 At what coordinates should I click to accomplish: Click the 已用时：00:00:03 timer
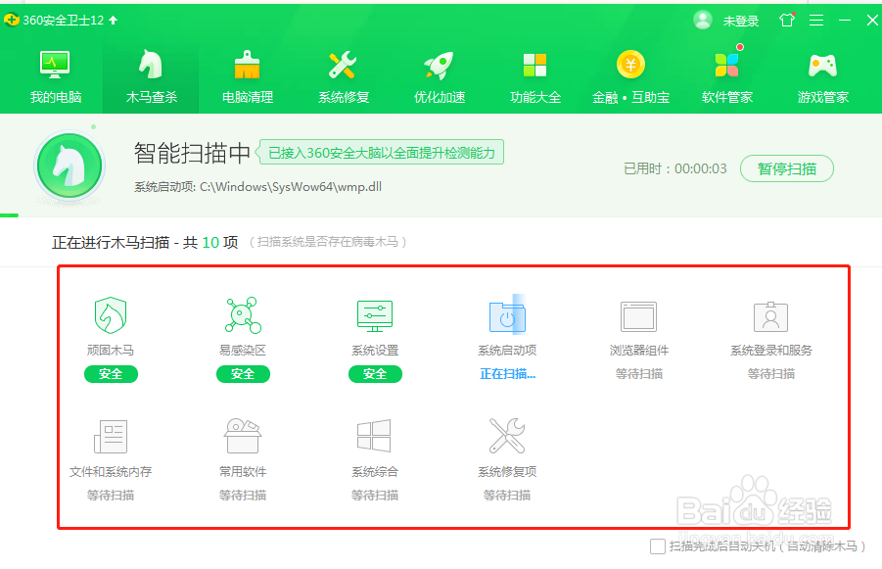click(675, 168)
